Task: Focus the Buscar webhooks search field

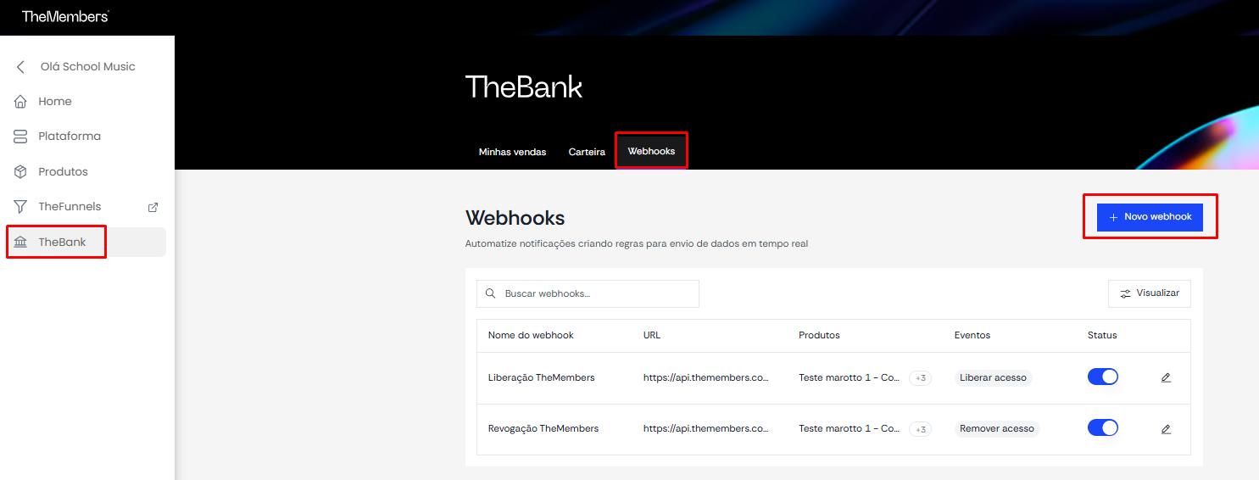Action: [x=588, y=293]
